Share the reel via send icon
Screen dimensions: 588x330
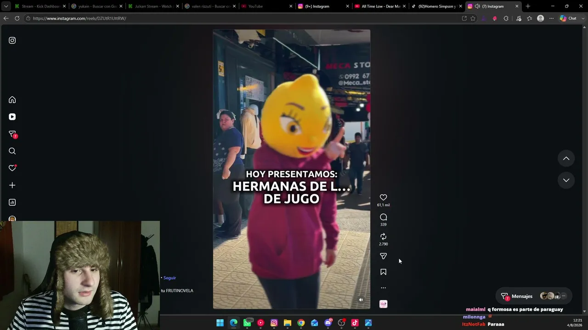[x=384, y=256]
